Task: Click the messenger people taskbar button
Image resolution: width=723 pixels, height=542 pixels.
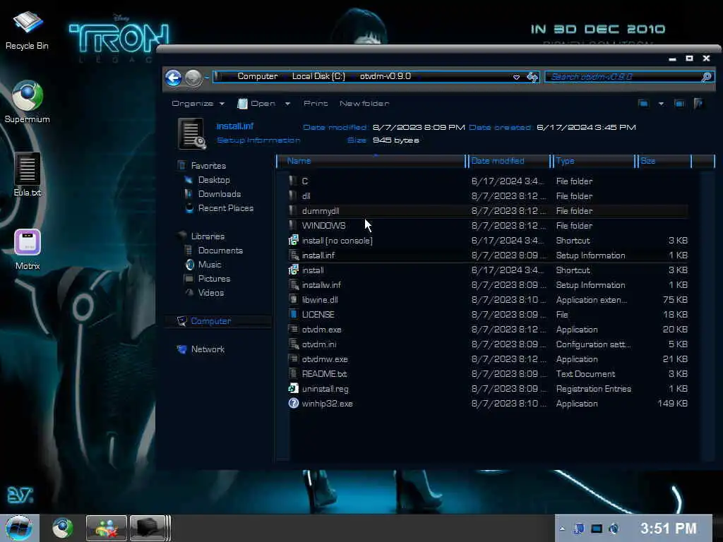Action: [x=107, y=528]
